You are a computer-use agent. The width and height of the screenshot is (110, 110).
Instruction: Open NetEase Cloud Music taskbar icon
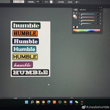(54, 102)
